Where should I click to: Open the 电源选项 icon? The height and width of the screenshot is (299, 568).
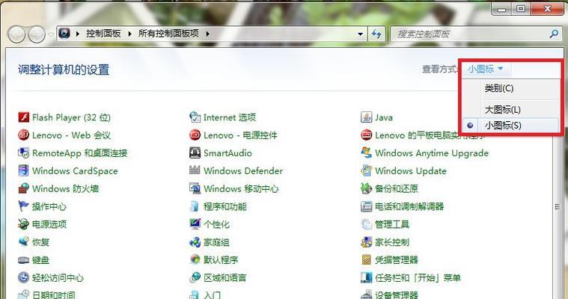(23, 224)
